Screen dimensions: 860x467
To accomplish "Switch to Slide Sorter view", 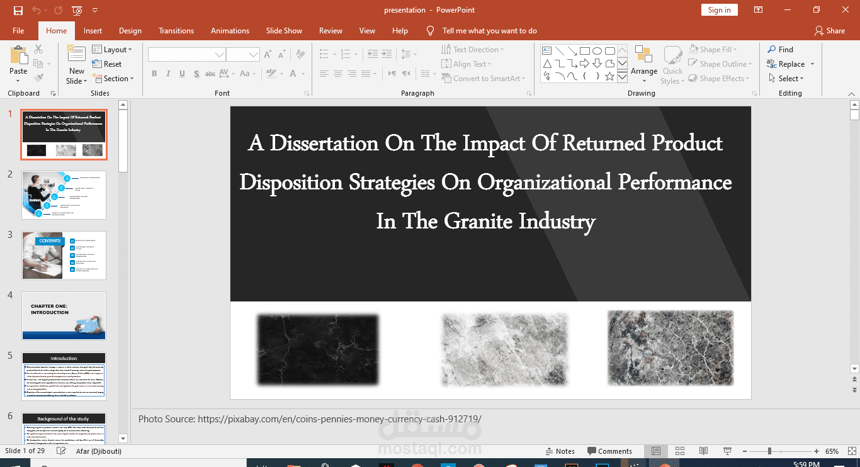I will pos(680,451).
